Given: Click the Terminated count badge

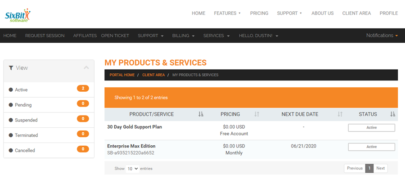Looking at the screenshot, I should (83, 134).
